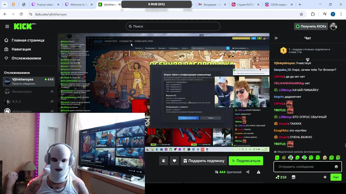
Task: Bookmark this page with the star icon
Action: click(x=301, y=14)
